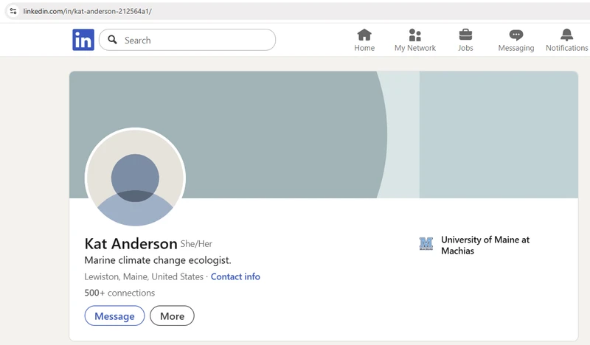Click the name Kat Anderson
590x345 pixels.
(131, 244)
